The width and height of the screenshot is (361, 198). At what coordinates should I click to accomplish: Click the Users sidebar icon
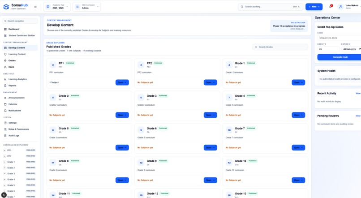coord(5,67)
